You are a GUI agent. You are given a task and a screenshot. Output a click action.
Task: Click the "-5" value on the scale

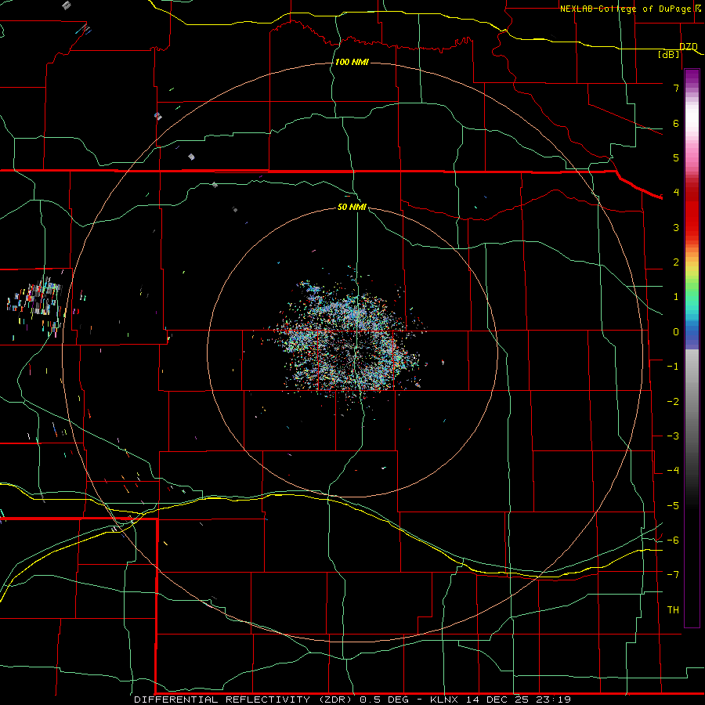coord(673,506)
